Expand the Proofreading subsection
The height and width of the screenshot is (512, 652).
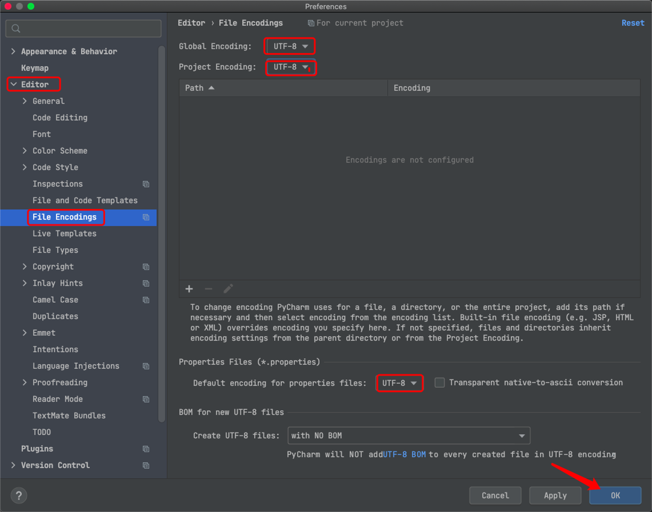[24, 382]
